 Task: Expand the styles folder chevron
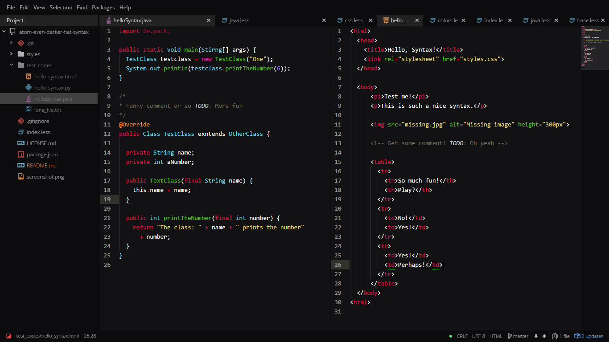tap(11, 54)
